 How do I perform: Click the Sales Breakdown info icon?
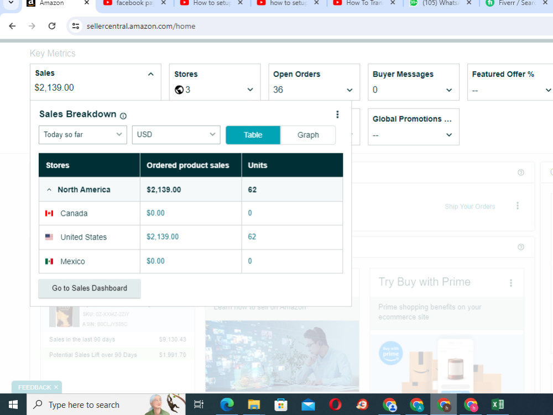(x=123, y=116)
